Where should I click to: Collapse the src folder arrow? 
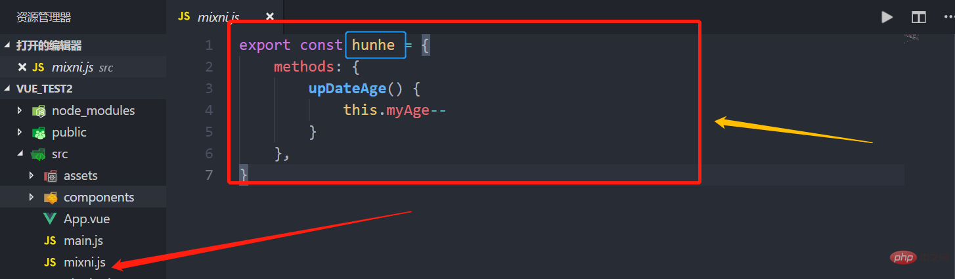[20, 154]
